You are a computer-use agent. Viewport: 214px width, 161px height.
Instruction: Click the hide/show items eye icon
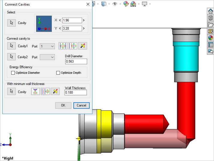pos(115,4)
